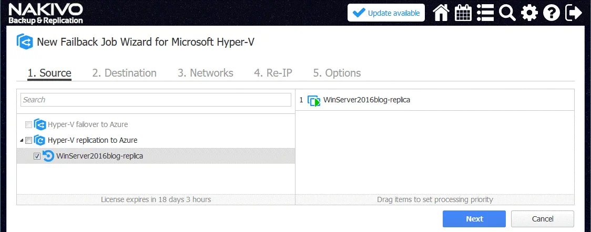Check the Hyper-V replication to Azure checkbox
This screenshot has height=232, width=591.
(x=28, y=141)
